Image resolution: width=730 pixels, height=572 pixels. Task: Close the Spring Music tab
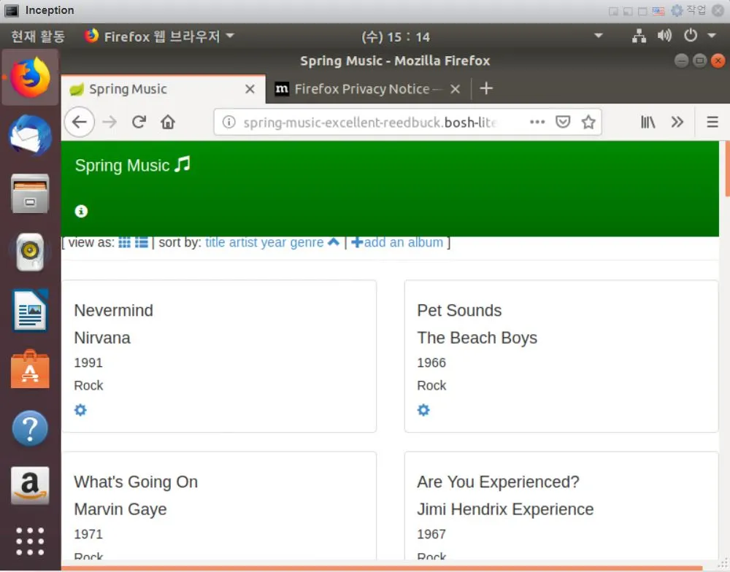(x=250, y=89)
